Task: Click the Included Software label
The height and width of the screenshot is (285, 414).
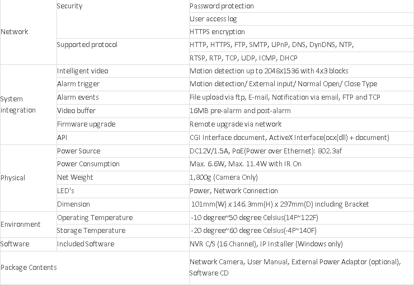Action: pos(86,244)
